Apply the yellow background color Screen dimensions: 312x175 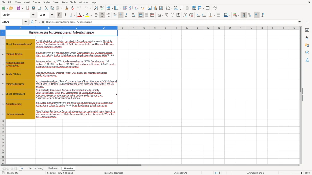pos(87,15)
